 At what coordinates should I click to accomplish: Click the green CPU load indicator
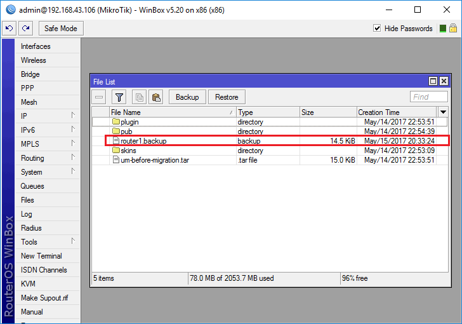pos(442,29)
